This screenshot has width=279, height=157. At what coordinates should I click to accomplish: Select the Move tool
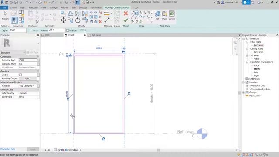(63, 20)
